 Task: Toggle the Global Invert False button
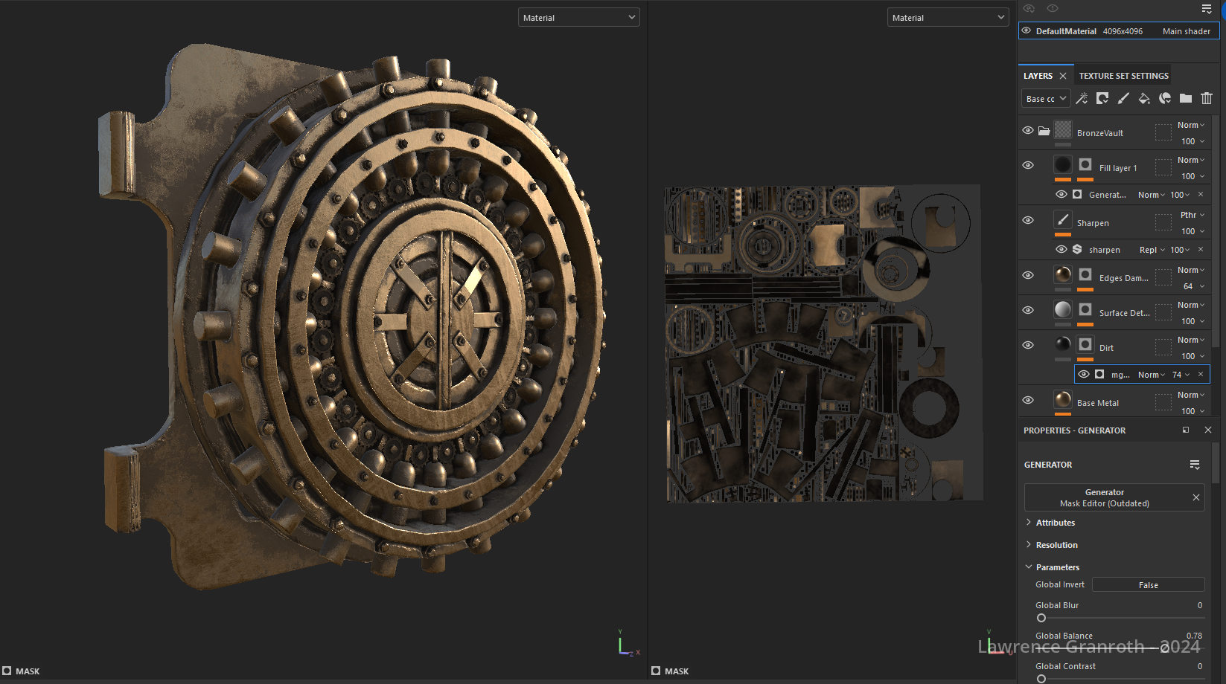pyautogui.click(x=1148, y=585)
